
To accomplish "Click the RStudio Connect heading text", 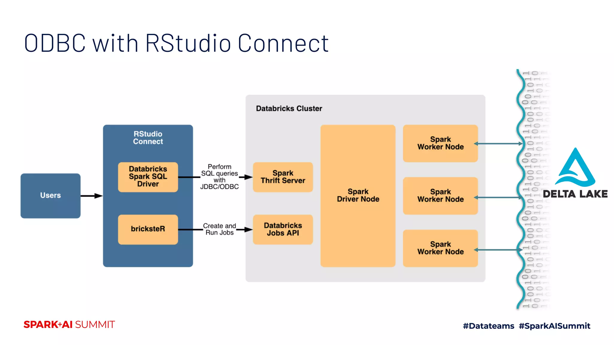I will tap(148, 138).
